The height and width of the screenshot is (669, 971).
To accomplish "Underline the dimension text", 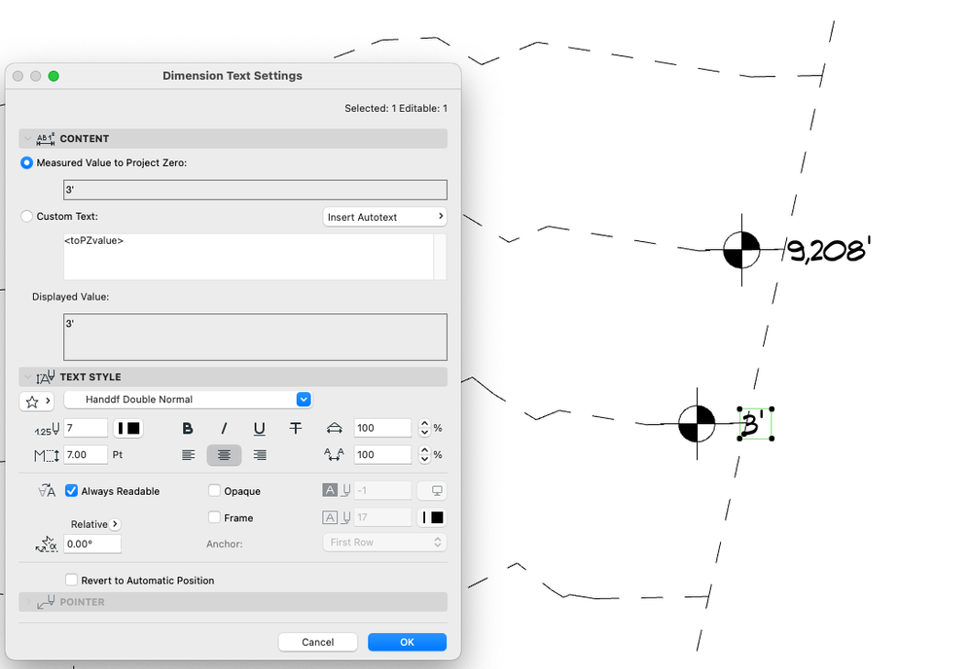I will pyautogui.click(x=261, y=428).
